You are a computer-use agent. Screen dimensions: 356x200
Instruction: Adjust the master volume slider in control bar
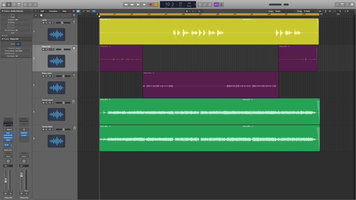(x=279, y=5)
